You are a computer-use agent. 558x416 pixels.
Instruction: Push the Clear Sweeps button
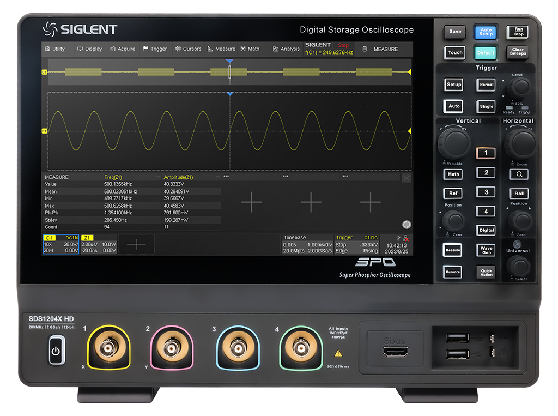[518, 52]
